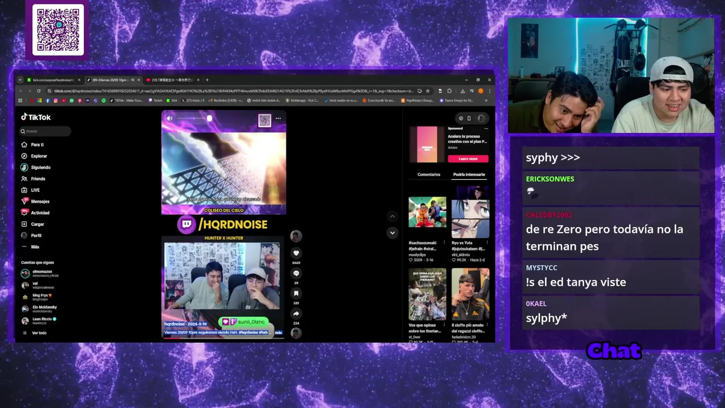Image resolution: width=725 pixels, height=408 pixels.
Task: Open creator avatar above like button
Action: tap(296, 236)
